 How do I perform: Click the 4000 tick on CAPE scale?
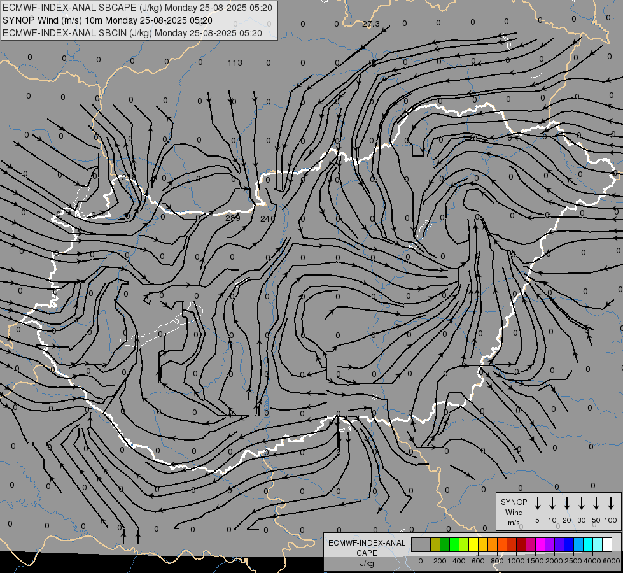coord(592,561)
